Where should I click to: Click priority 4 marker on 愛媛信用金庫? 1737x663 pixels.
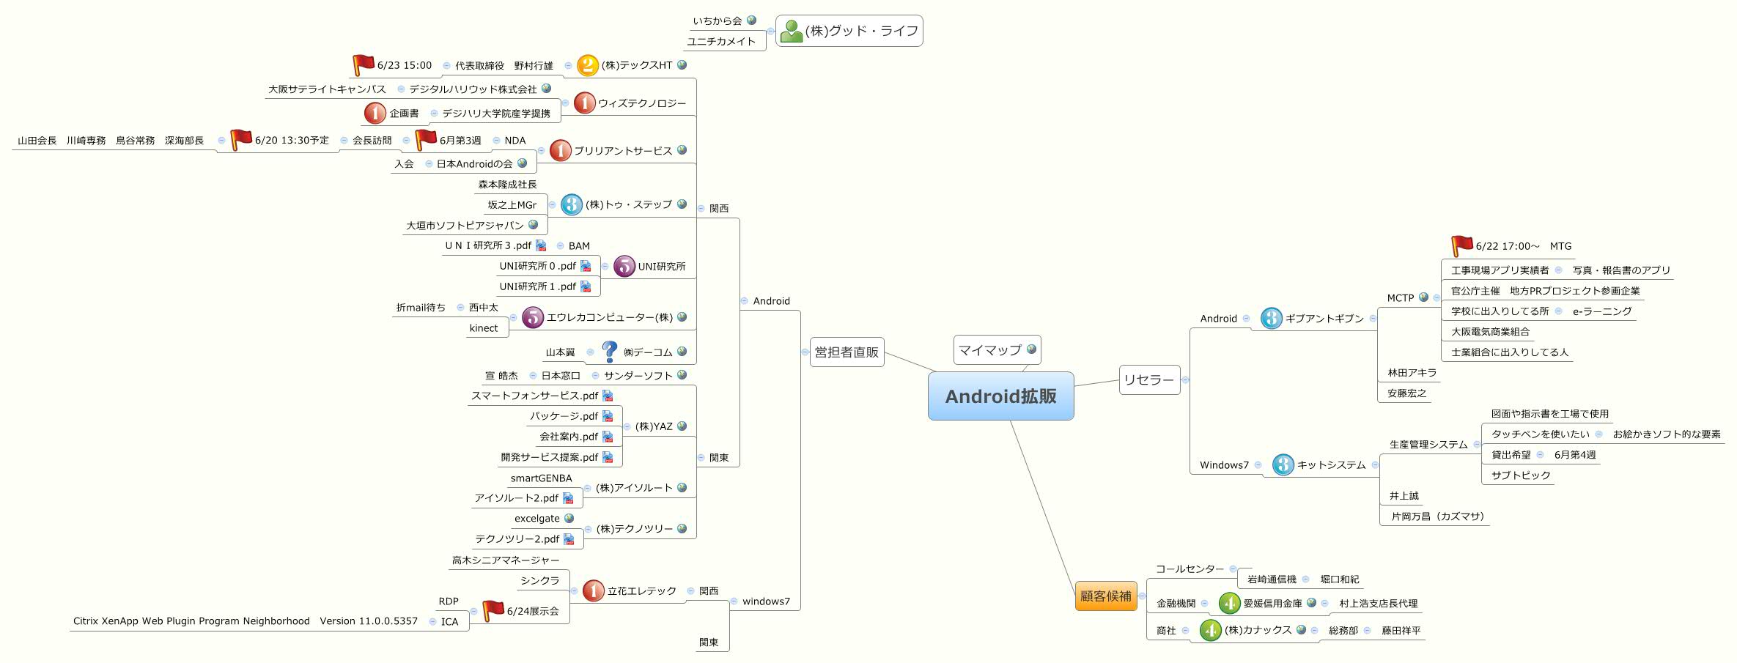pyautogui.click(x=1230, y=603)
